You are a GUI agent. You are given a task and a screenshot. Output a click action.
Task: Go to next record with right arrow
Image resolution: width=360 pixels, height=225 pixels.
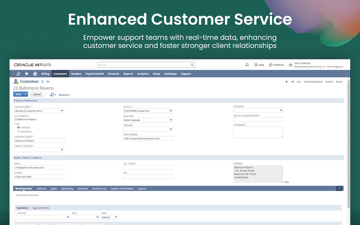[292, 82]
